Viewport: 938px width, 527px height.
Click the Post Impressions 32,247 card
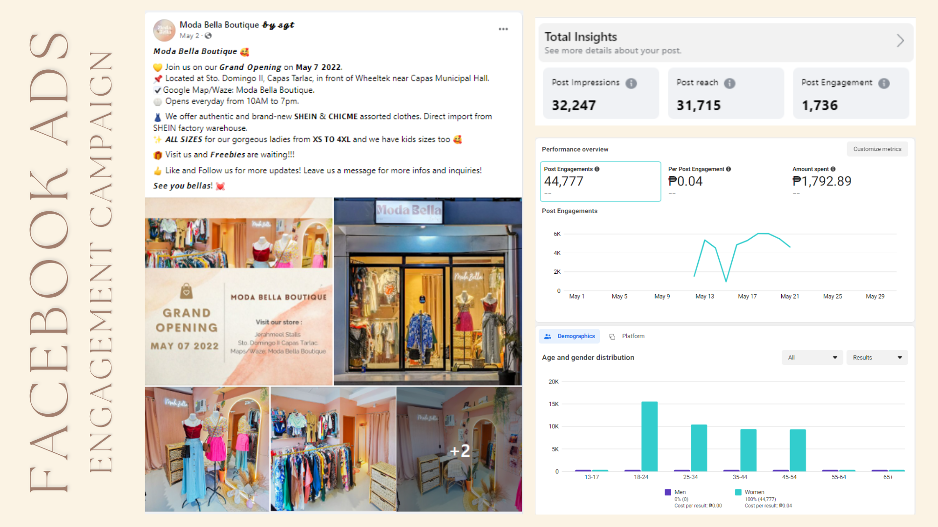coord(601,93)
